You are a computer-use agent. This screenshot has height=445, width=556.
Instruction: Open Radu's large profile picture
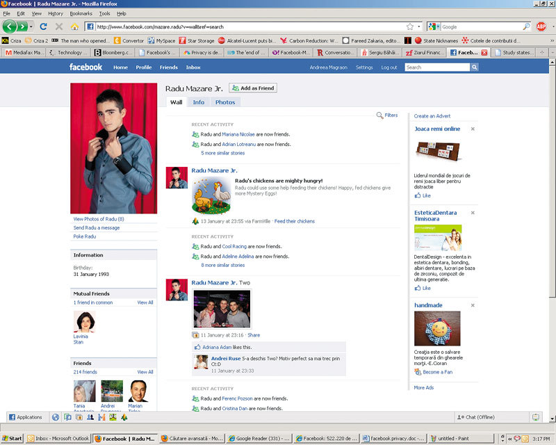pyautogui.click(x=113, y=148)
